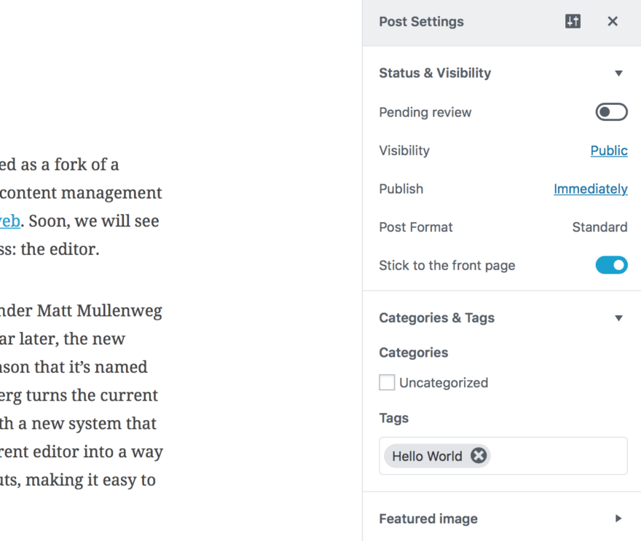Collapse Status & Visibility using its arrow
This screenshot has width=641, height=541.
[x=618, y=74]
